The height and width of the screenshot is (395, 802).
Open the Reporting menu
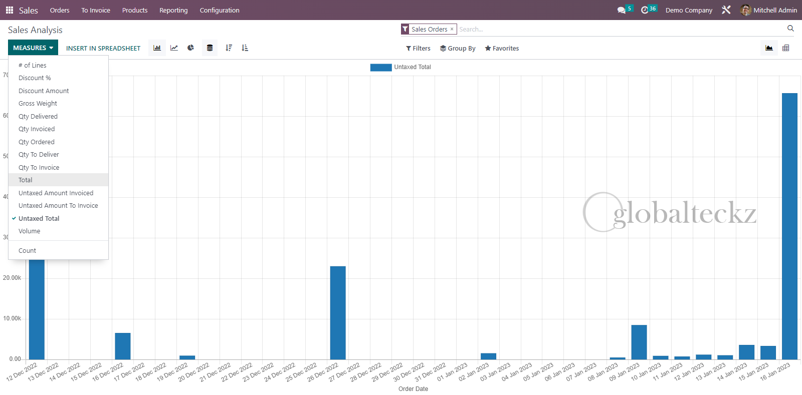173,10
